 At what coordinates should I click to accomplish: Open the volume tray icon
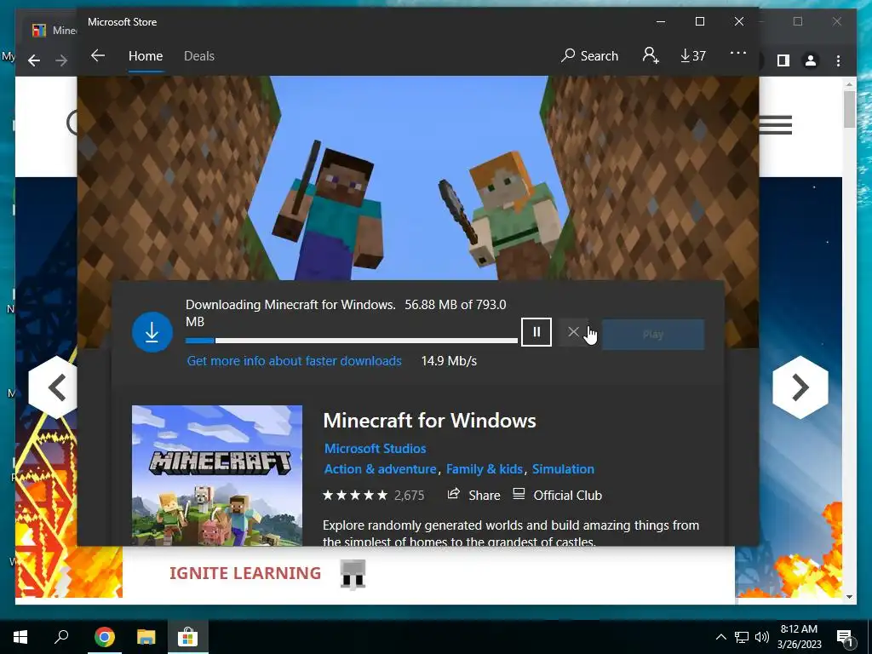(x=762, y=637)
